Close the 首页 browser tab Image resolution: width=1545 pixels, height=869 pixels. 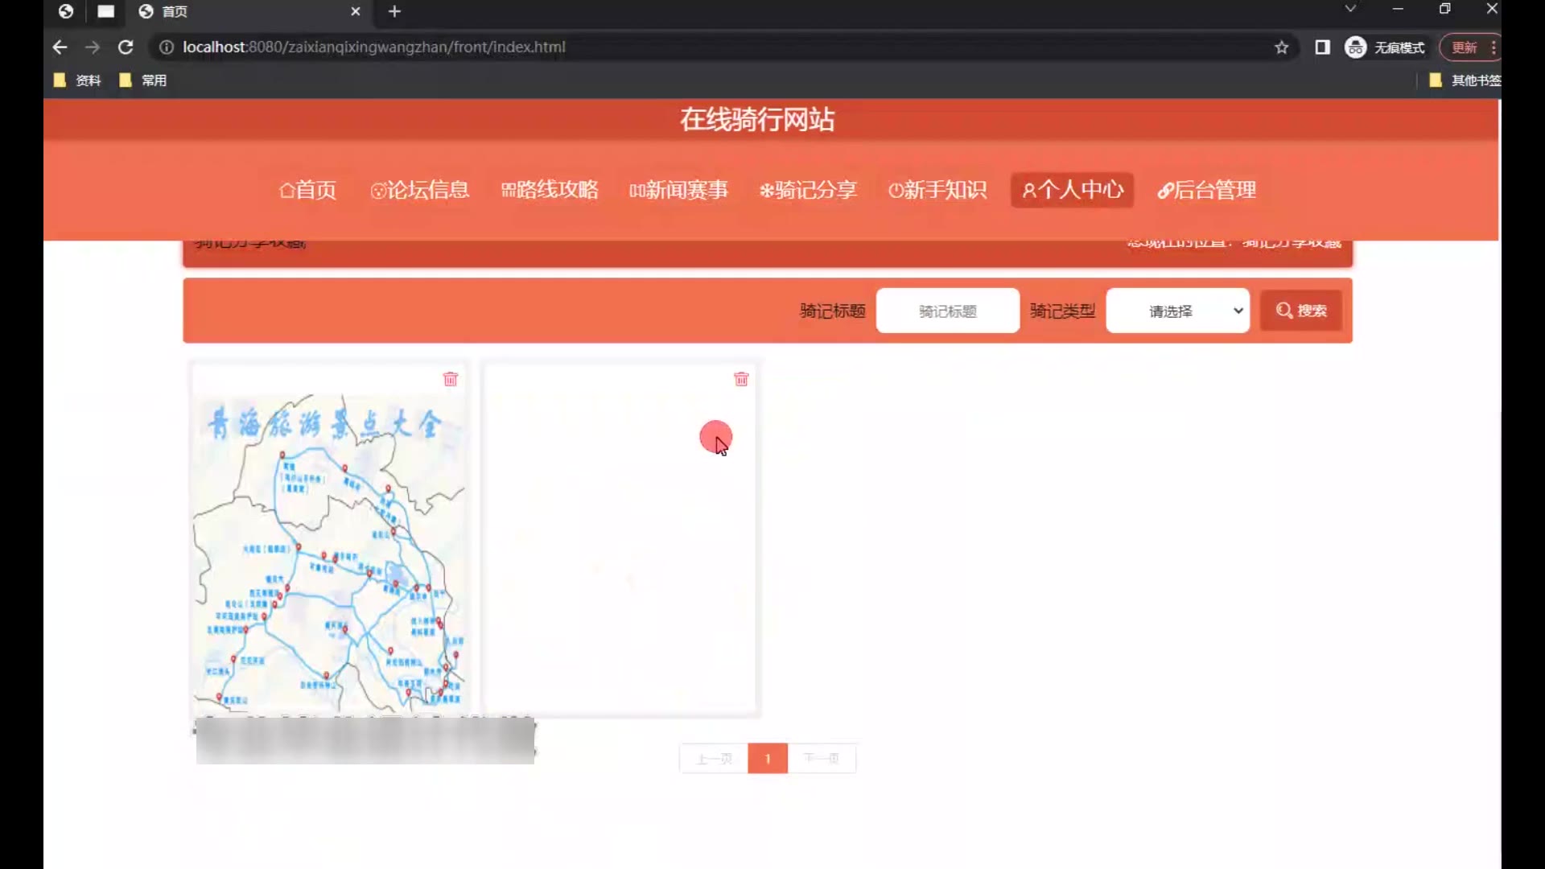click(x=356, y=11)
